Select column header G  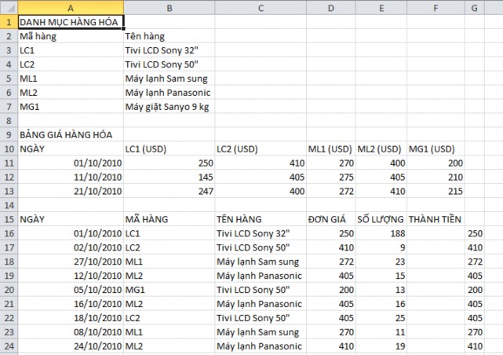click(x=476, y=6)
